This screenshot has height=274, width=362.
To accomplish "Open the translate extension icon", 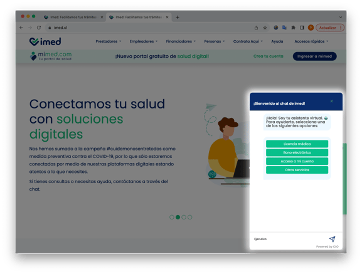I will (284, 28).
